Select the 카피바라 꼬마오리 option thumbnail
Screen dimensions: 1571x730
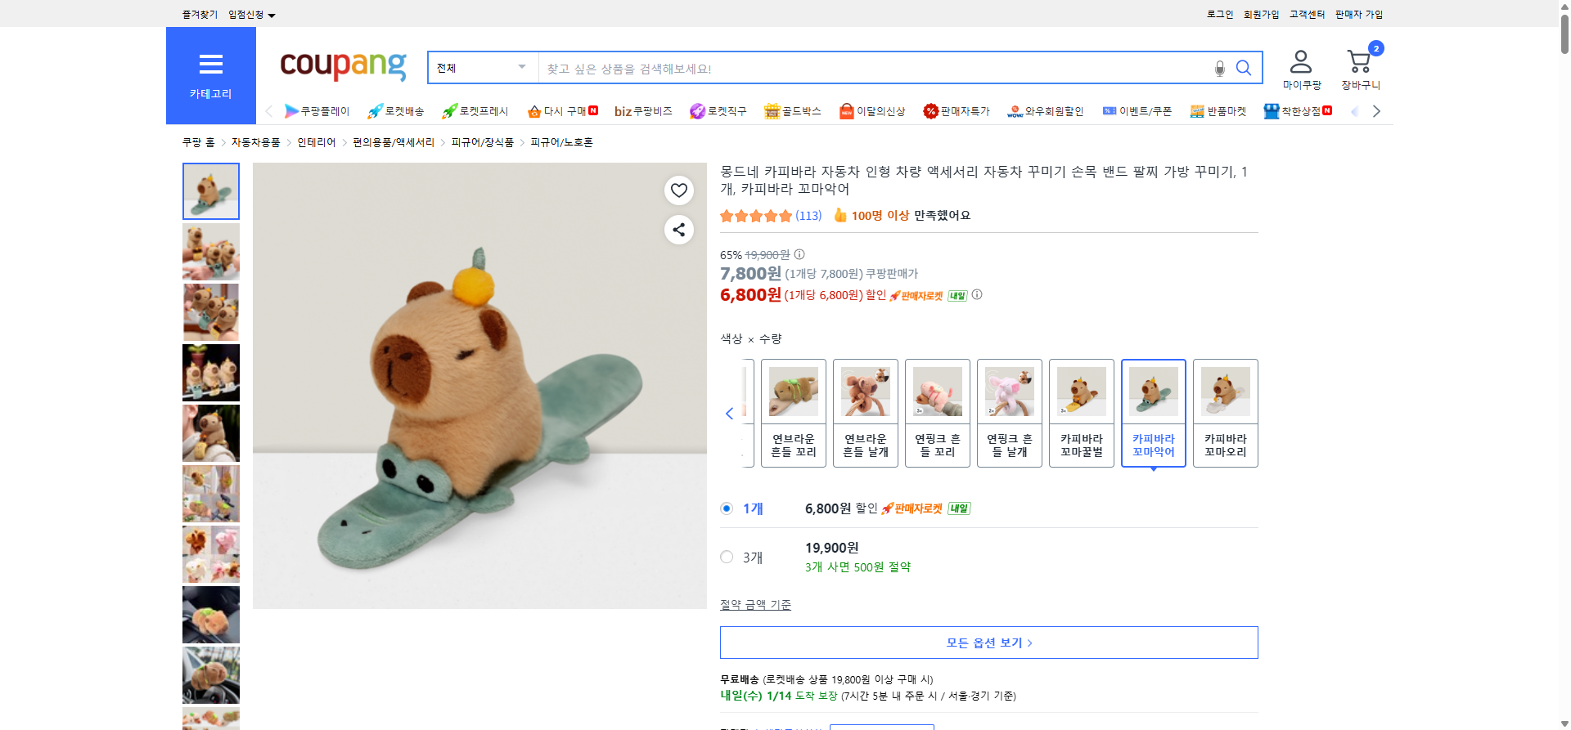1225,414
